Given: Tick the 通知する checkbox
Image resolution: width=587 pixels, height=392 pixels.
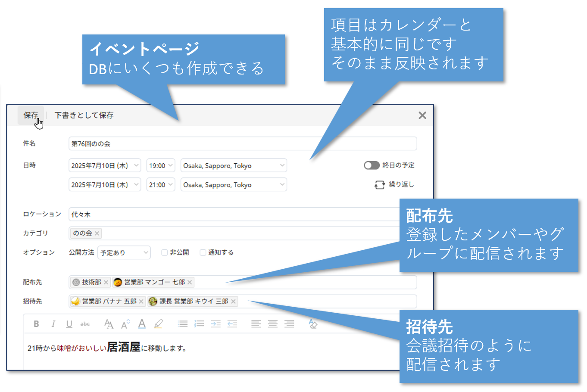Looking at the screenshot, I should (203, 252).
